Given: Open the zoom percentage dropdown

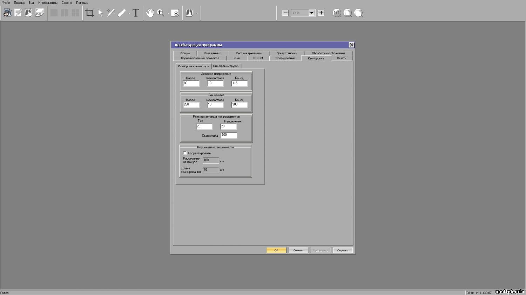Looking at the screenshot, I should click(x=311, y=13).
